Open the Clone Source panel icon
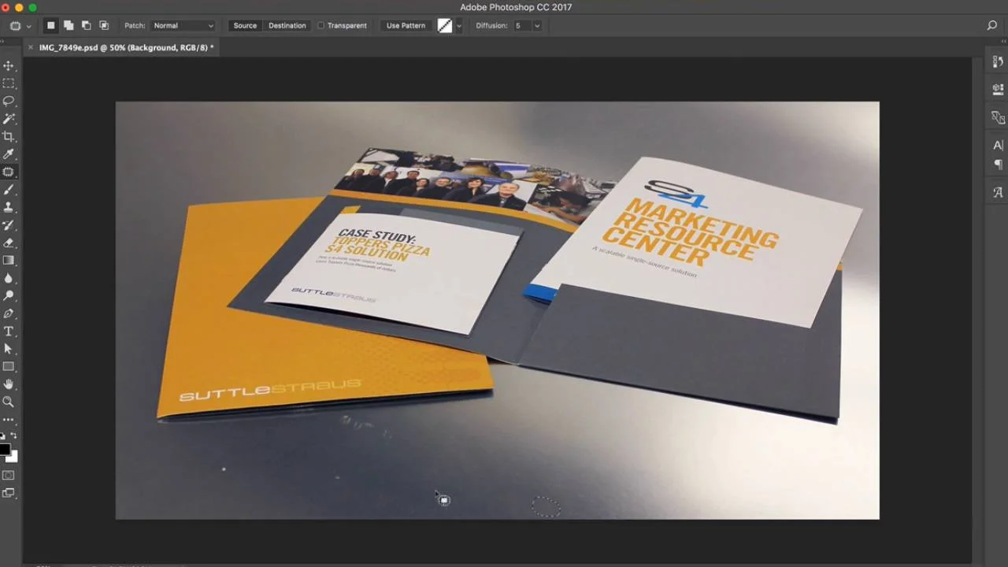1008x567 pixels. [998, 117]
